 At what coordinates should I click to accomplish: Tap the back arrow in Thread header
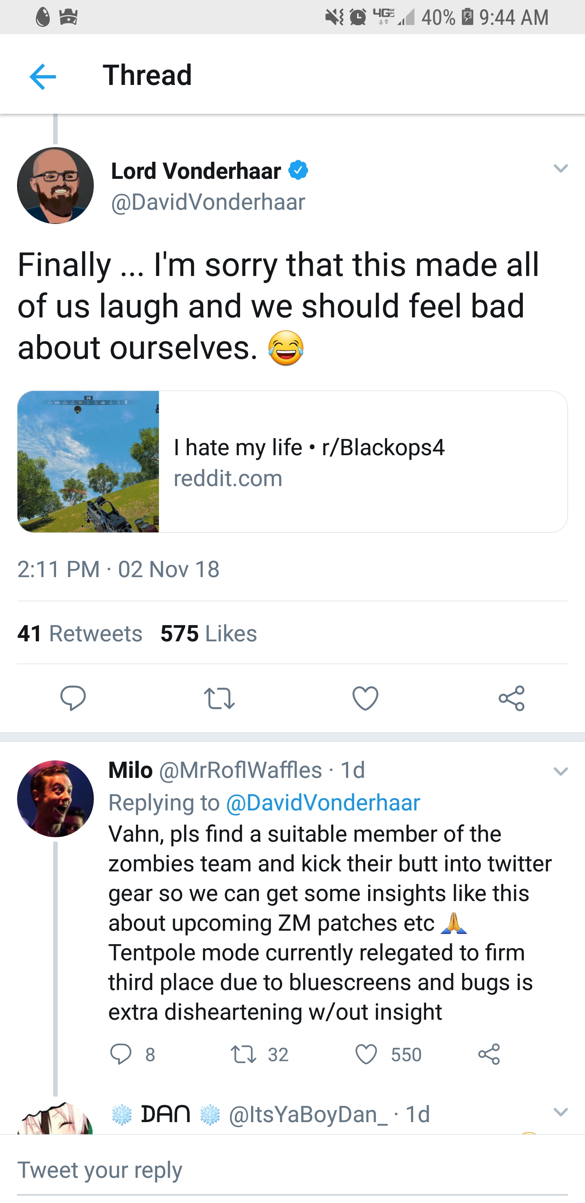[x=43, y=76]
